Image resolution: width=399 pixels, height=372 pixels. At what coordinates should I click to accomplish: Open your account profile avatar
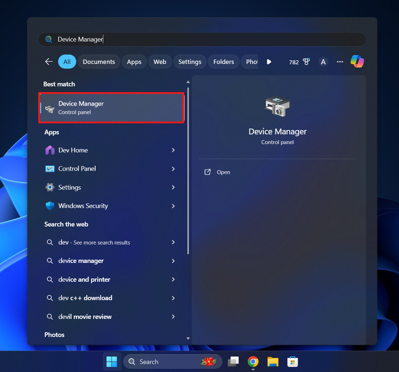pos(323,62)
